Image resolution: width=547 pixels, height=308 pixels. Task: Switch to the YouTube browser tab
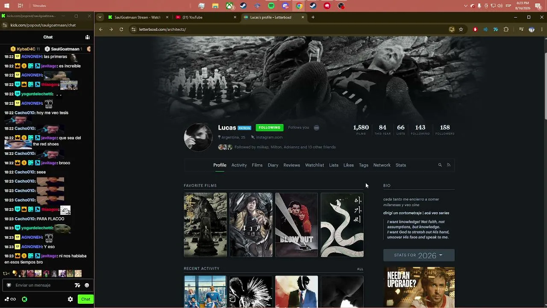[x=206, y=17]
